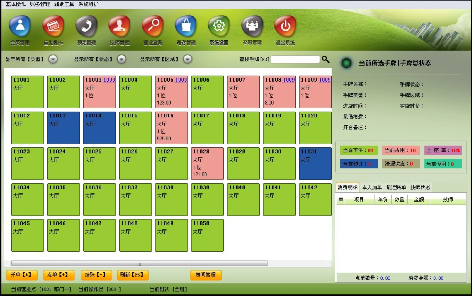Click the 退出系统 power icon
Screen dimensions: 472x296
tap(285, 26)
